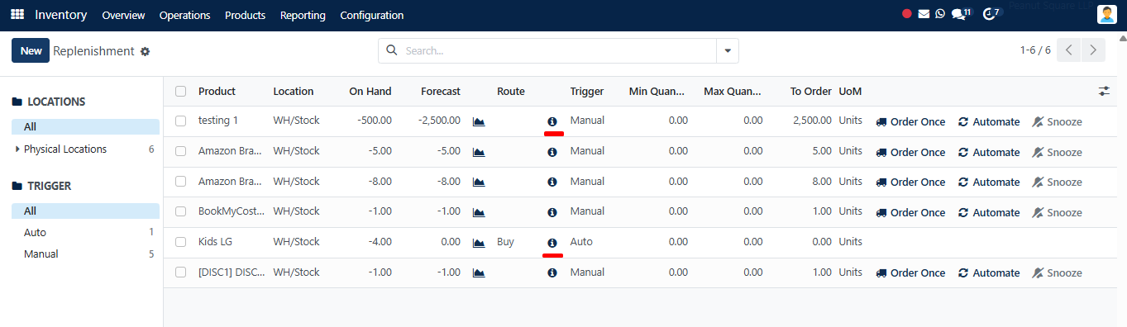Sort by Trigger column header

pos(587,91)
